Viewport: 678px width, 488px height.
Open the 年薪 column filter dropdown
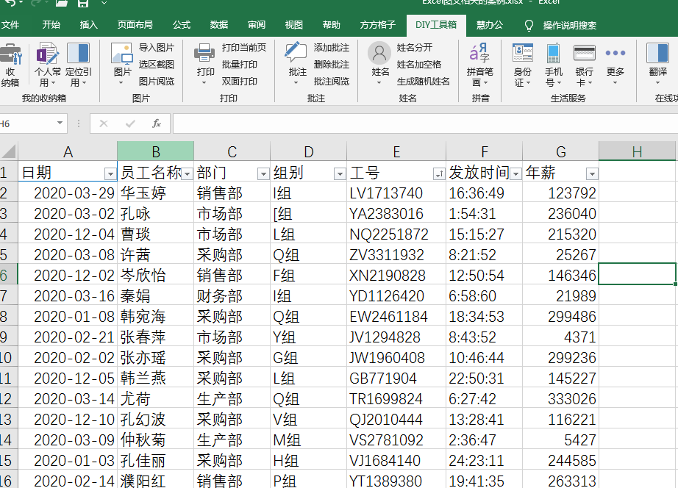tap(592, 173)
